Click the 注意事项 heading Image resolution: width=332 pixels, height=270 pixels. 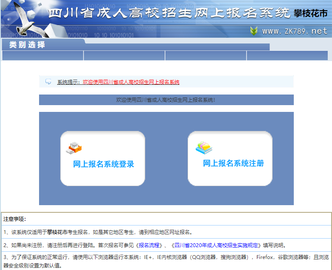tap(14, 219)
